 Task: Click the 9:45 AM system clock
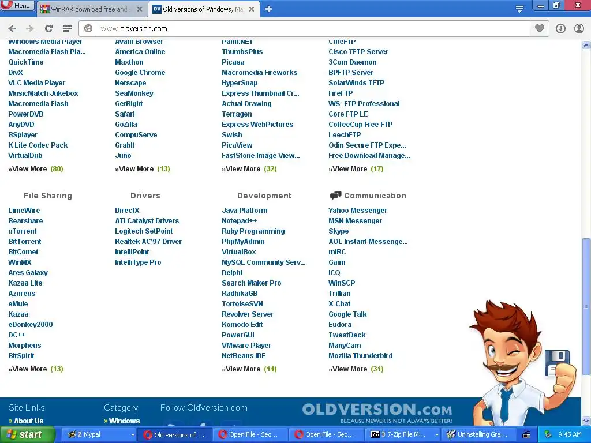click(x=570, y=434)
